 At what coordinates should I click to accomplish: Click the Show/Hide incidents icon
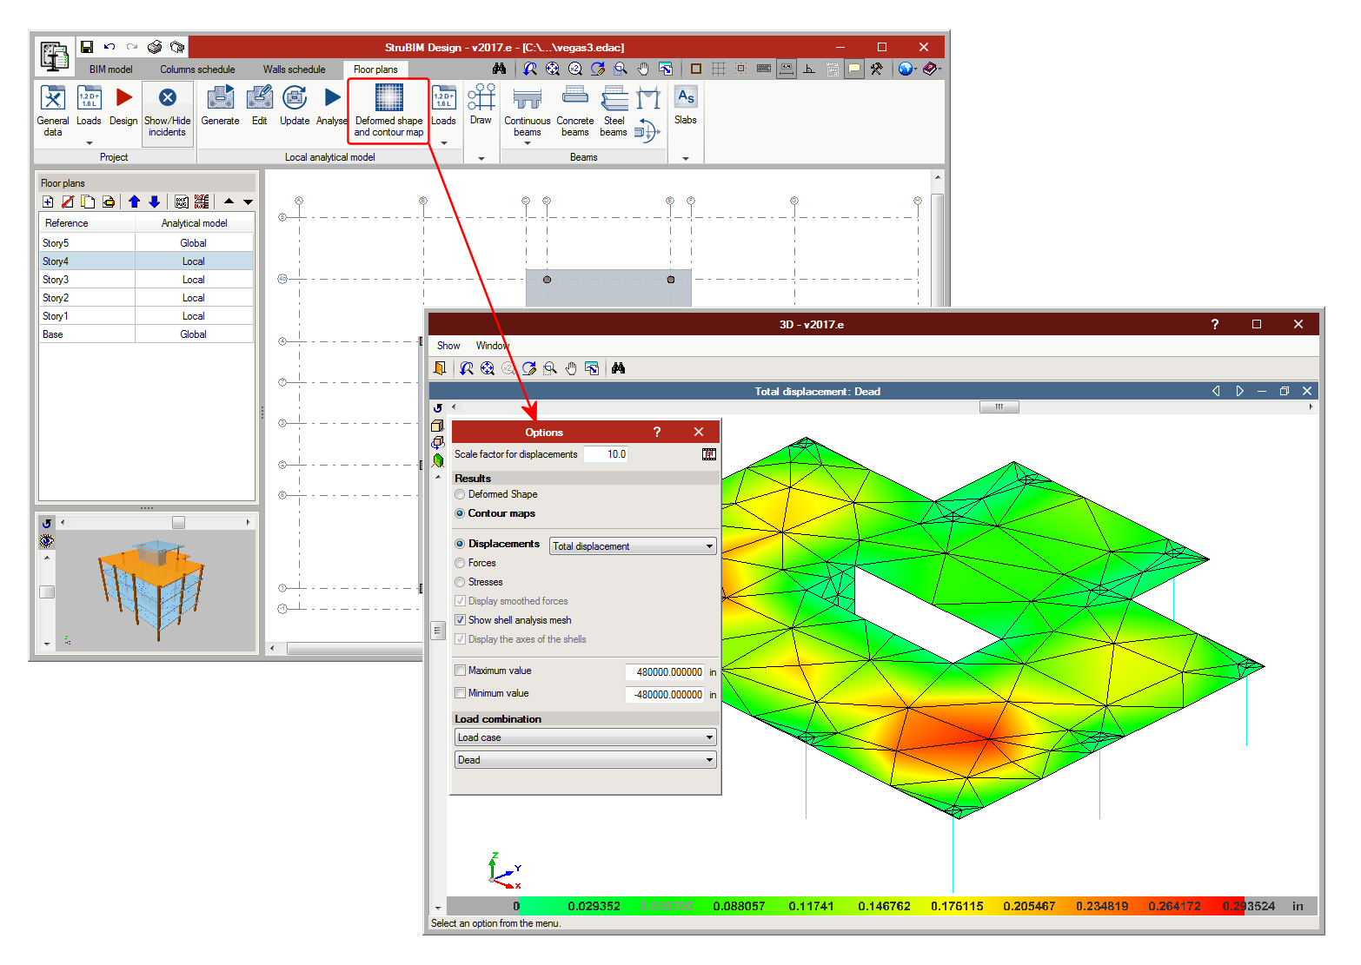[x=167, y=99]
